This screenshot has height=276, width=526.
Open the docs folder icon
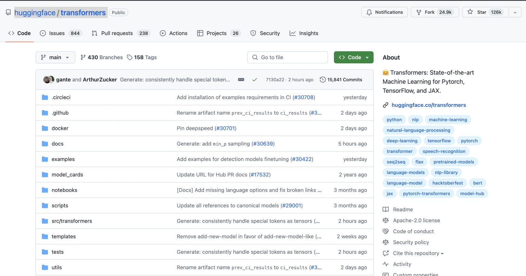click(x=45, y=144)
